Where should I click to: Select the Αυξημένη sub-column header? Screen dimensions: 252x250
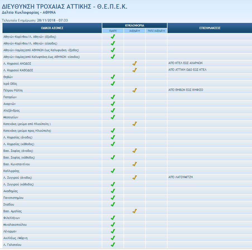pos(135,31)
